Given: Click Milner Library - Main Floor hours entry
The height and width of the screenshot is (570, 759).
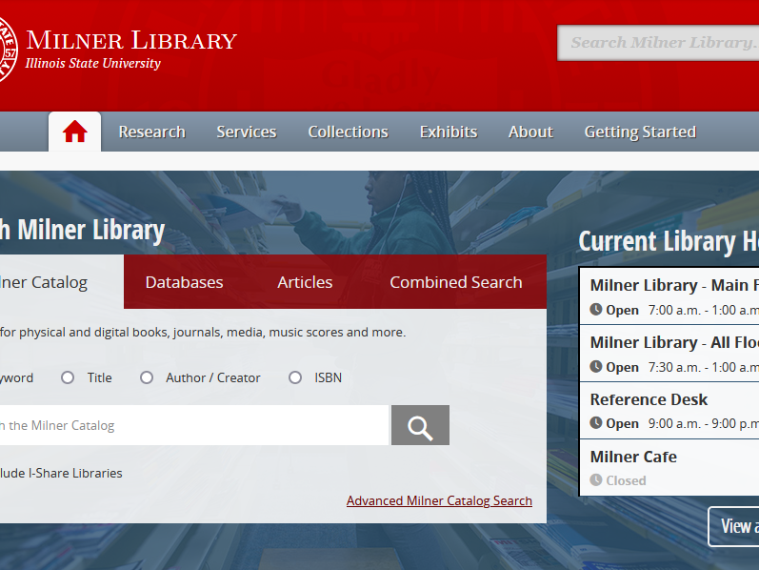Looking at the screenshot, I should pos(669,296).
